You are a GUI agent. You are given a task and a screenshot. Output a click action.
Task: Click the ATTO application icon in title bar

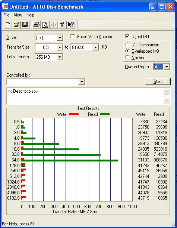(x=5, y=7)
